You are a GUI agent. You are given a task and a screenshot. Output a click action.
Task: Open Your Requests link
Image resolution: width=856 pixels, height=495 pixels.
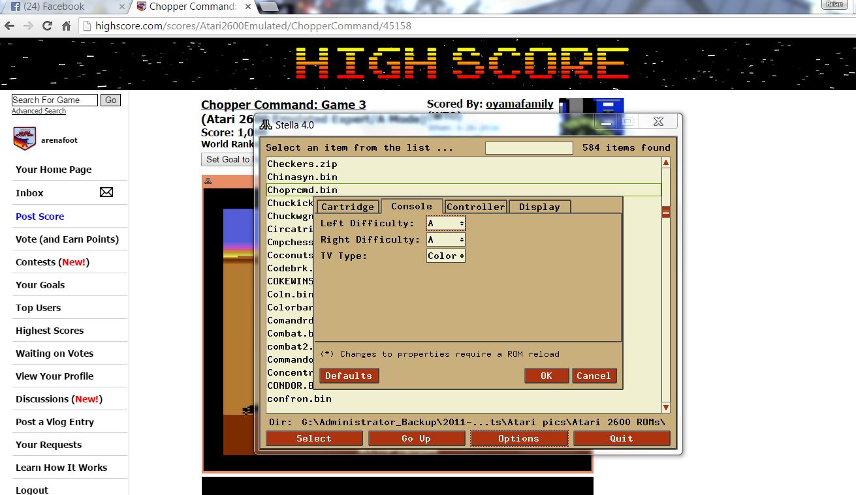point(48,445)
